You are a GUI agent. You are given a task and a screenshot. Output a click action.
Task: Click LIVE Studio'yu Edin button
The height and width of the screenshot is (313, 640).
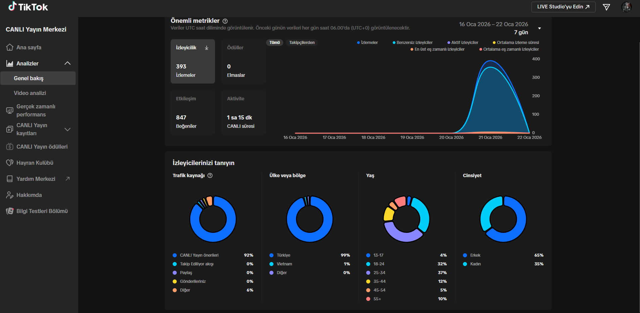(x=563, y=7)
